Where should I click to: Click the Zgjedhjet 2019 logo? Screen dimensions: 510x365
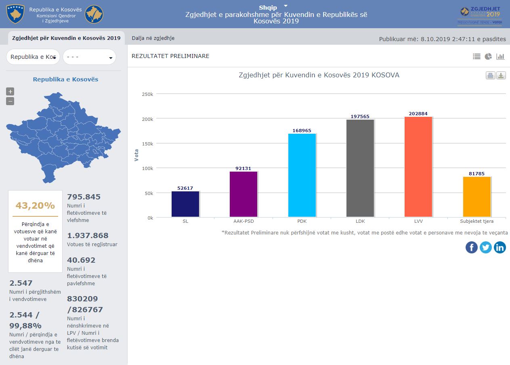point(480,15)
